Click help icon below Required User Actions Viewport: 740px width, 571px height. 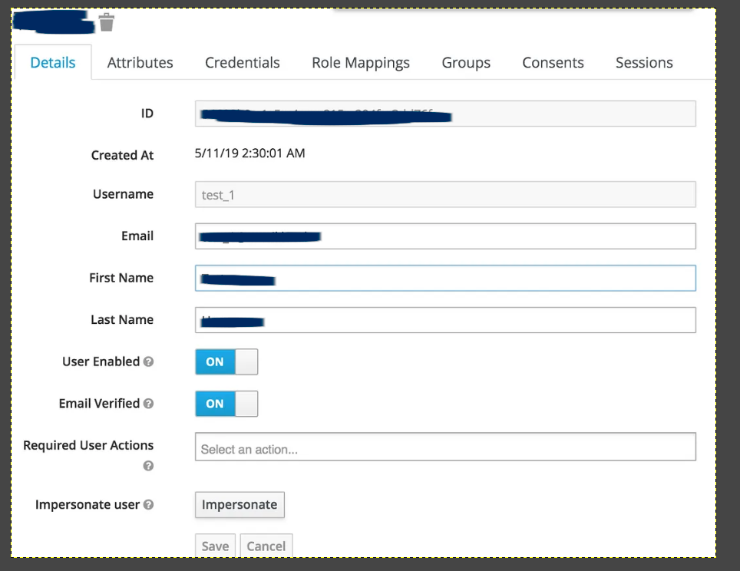point(148,466)
